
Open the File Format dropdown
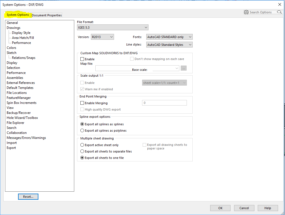click(x=113, y=27)
